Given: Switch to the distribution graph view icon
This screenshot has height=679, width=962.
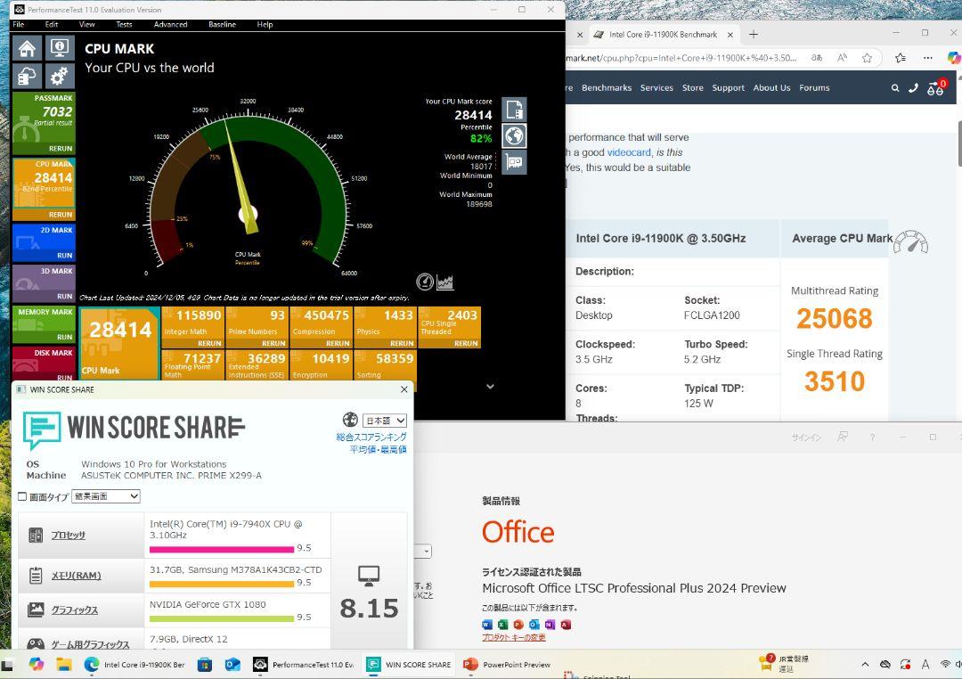Looking at the screenshot, I should pyautogui.click(x=444, y=282).
